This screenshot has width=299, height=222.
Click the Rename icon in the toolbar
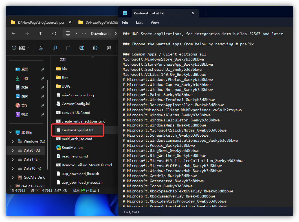click(x=82, y=48)
